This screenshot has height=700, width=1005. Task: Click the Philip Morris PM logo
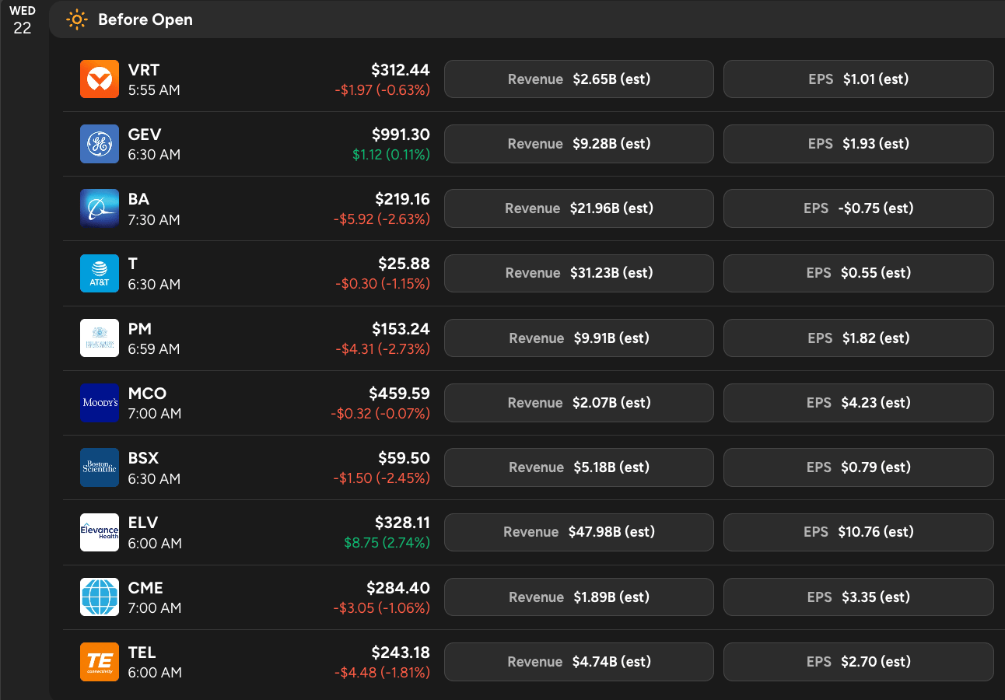coord(100,338)
